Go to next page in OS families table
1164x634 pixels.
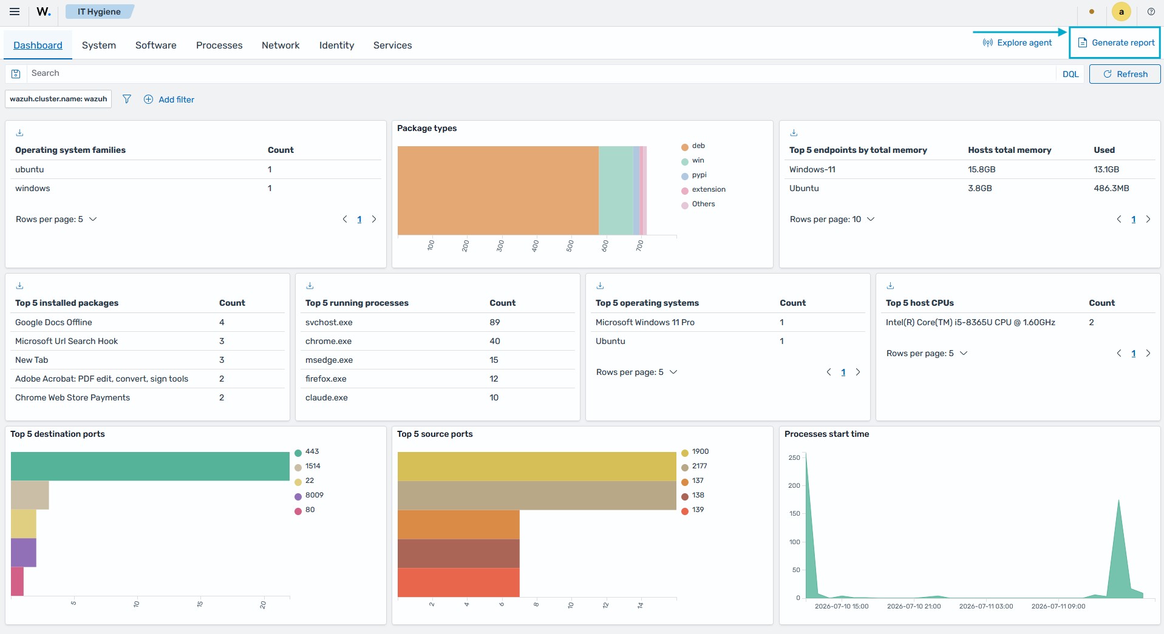pyautogui.click(x=374, y=219)
